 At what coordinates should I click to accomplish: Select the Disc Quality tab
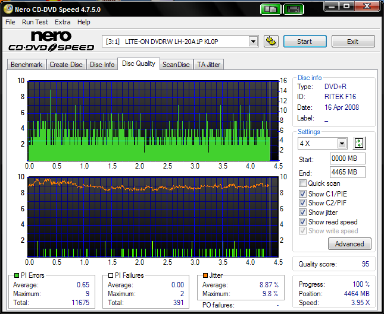(139, 64)
